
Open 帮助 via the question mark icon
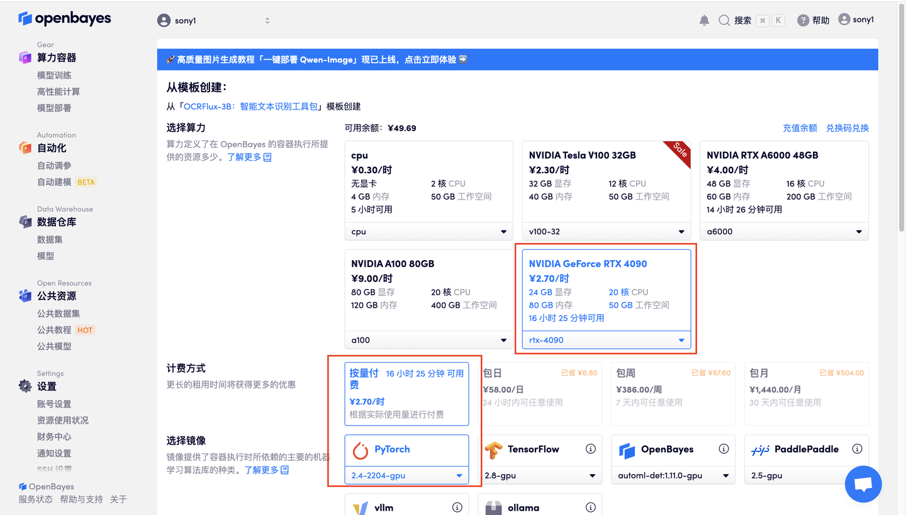(x=803, y=20)
